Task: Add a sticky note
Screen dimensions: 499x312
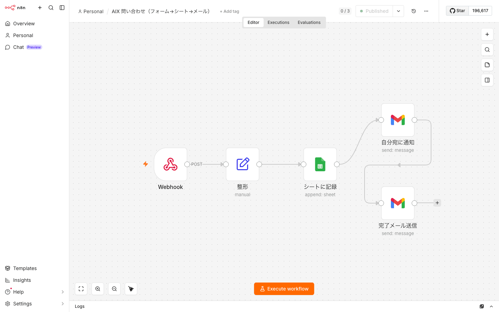Action: pos(487,65)
